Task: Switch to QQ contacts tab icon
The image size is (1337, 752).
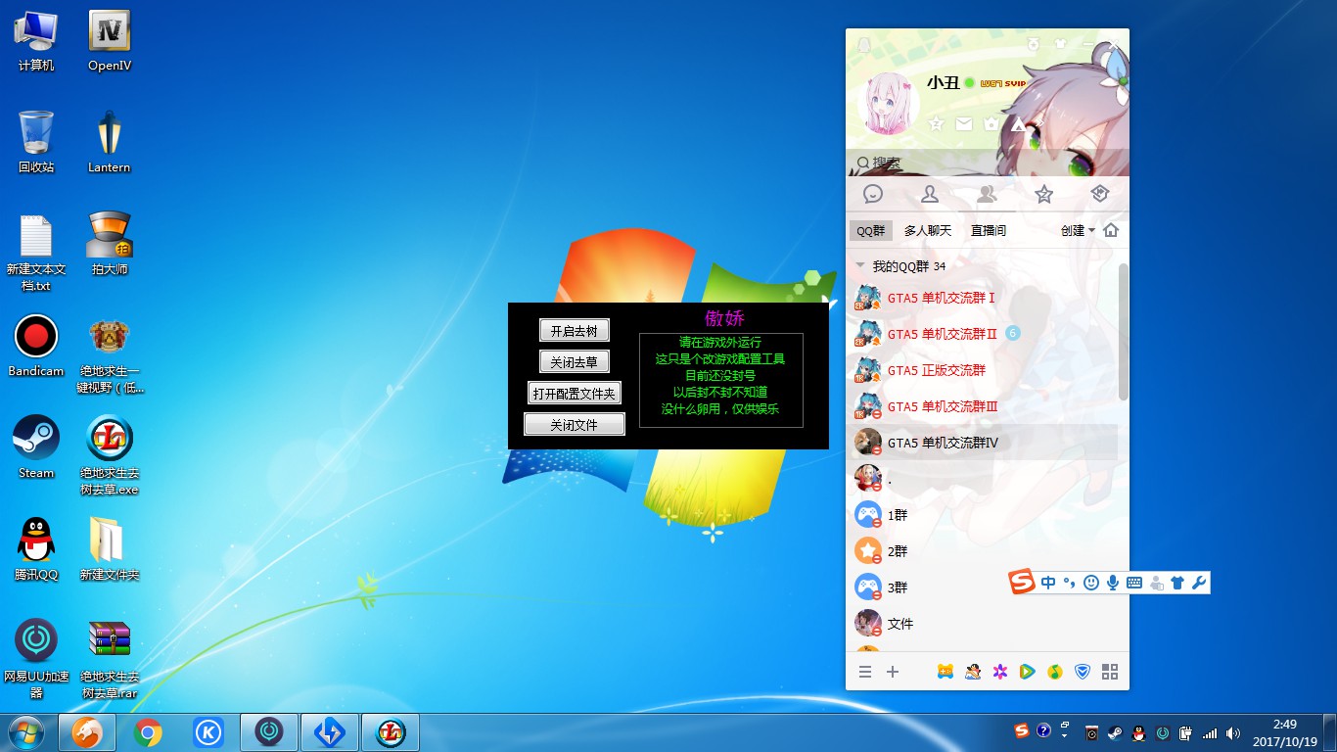Action: (930, 194)
